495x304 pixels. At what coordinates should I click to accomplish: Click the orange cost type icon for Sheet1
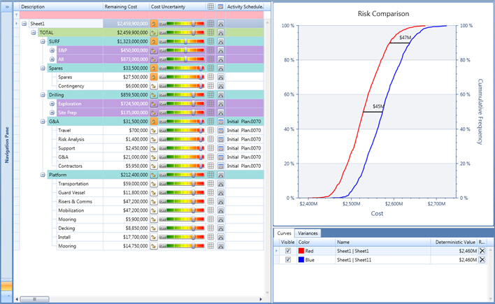point(153,23)
